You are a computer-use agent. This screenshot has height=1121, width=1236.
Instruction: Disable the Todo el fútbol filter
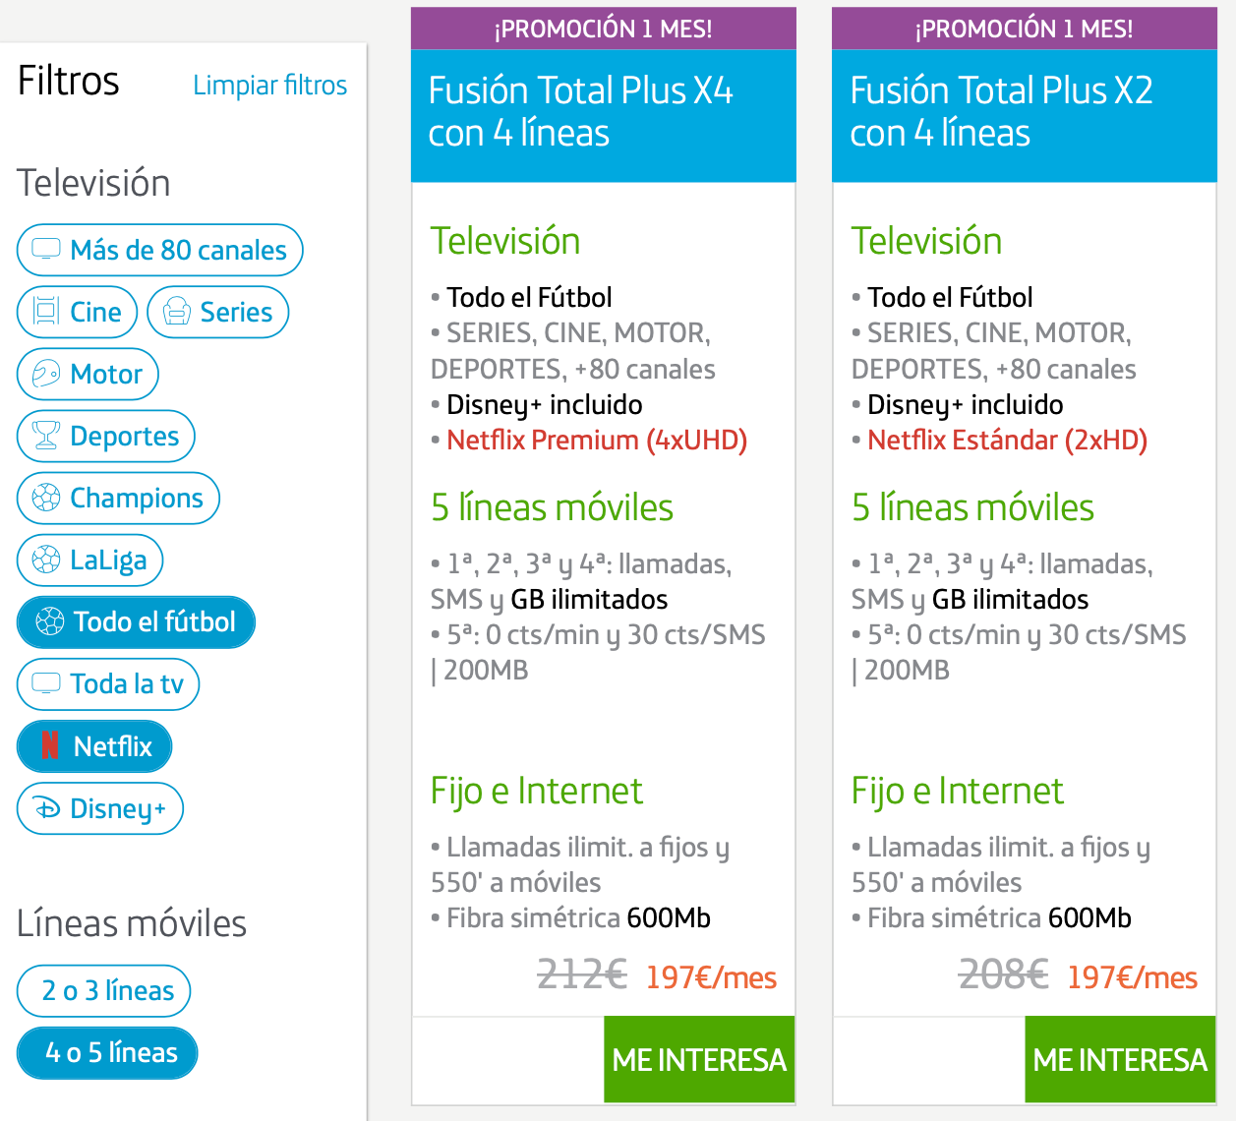pos(136,621)
